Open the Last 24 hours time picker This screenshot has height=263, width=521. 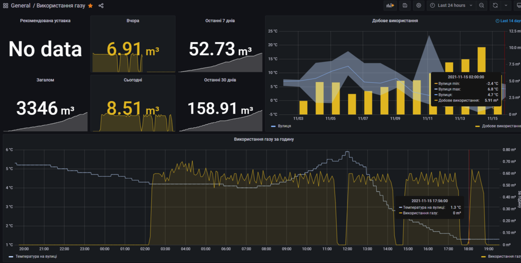(x=451, y=5)
